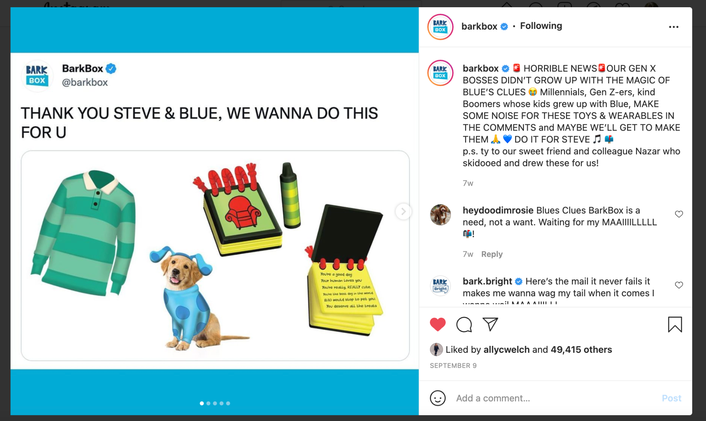This screenshot has width=706, height=421.
Task: Unlike the post via red heart
Action: [438, 325]
